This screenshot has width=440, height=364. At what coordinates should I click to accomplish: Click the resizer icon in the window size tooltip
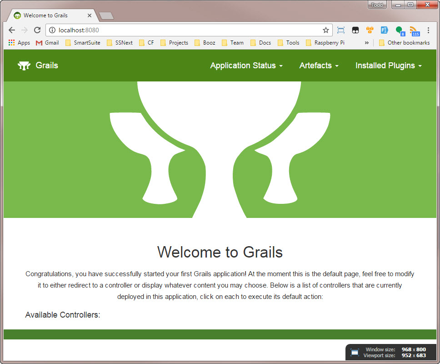tap(355, 352)
